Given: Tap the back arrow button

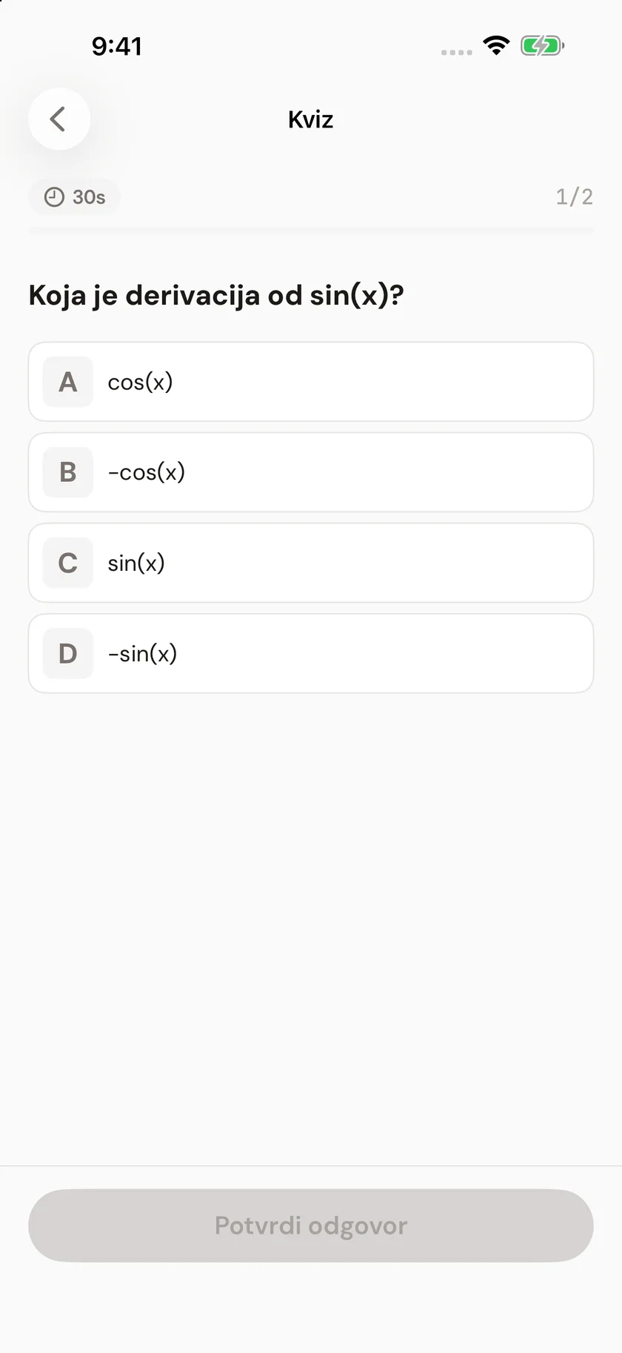Looking at the screenshot, I should (x=59, y=119).
